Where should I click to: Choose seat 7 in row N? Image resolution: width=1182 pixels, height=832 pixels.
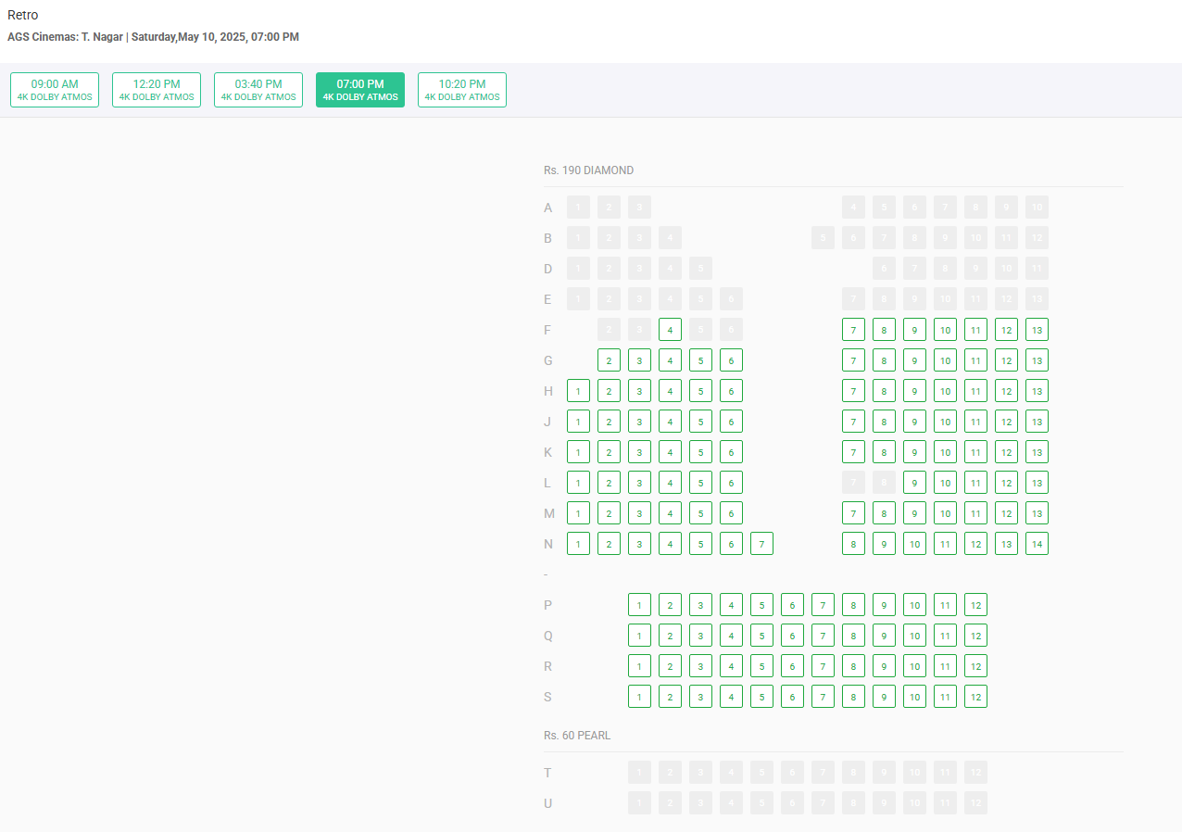click(761, 544)
